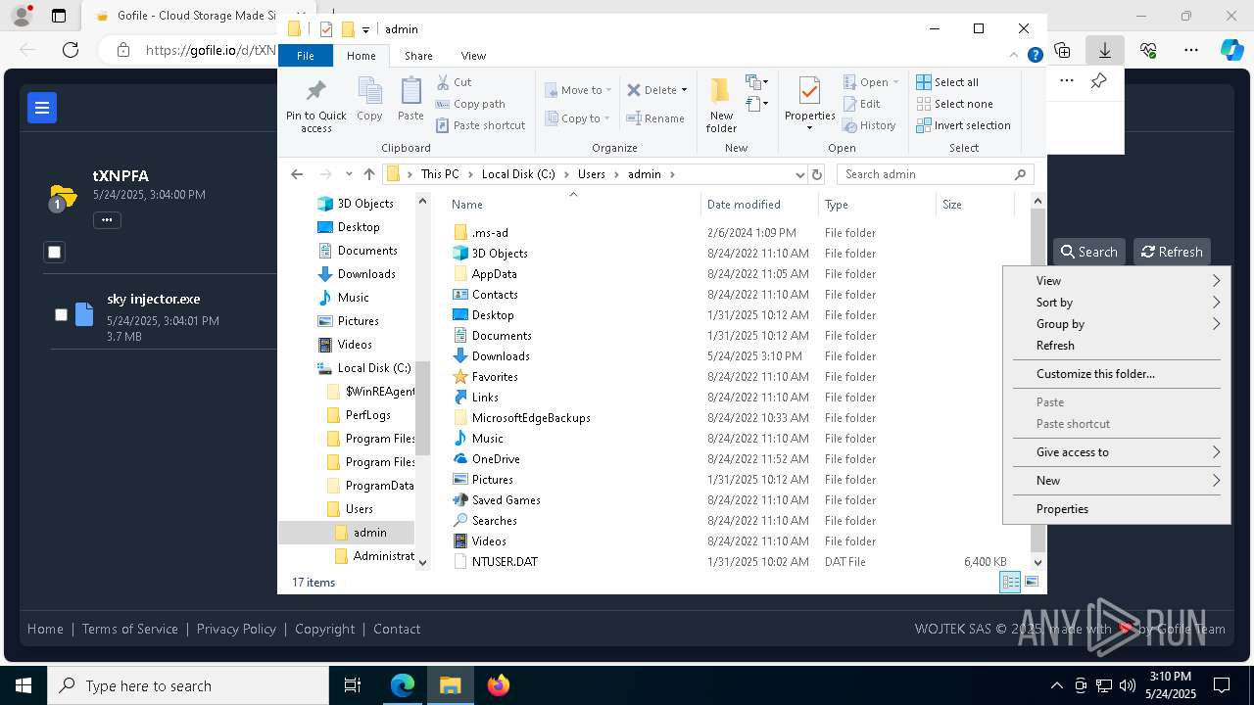Switch to large icons view button

(x=1032, y=582)
